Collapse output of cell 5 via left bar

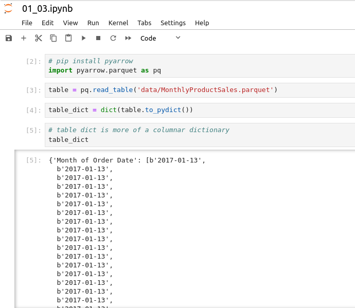15,229
